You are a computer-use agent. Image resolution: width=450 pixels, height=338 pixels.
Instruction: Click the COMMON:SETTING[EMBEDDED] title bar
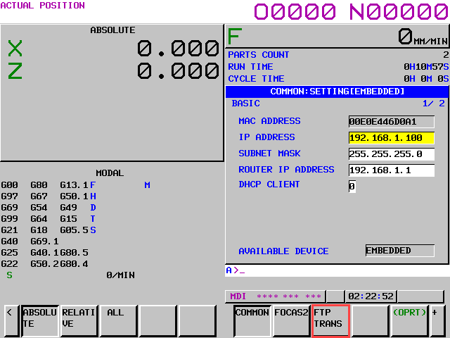click(337, 92)
